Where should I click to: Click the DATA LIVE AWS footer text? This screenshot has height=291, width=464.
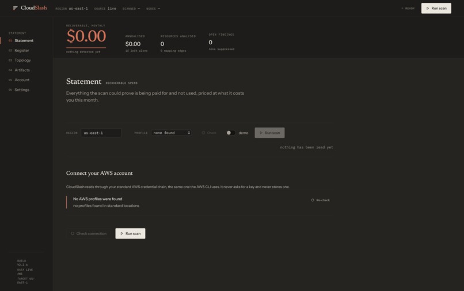pyautogui.click(x=25, y=272)
